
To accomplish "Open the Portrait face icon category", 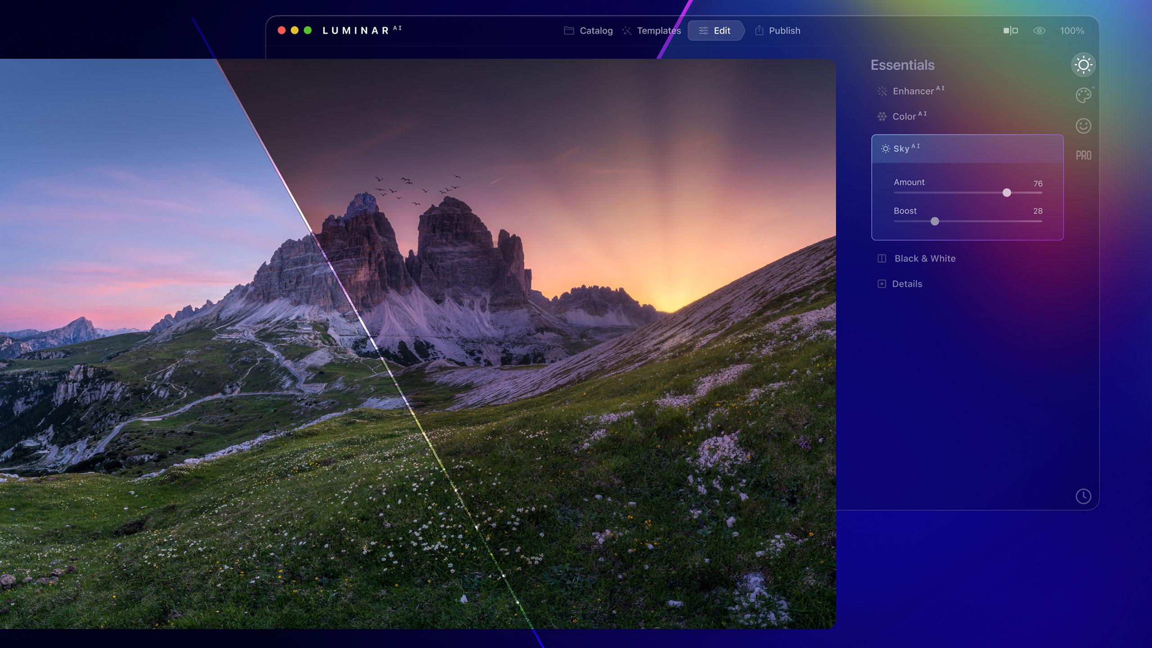I will (x=1083, y=126).
